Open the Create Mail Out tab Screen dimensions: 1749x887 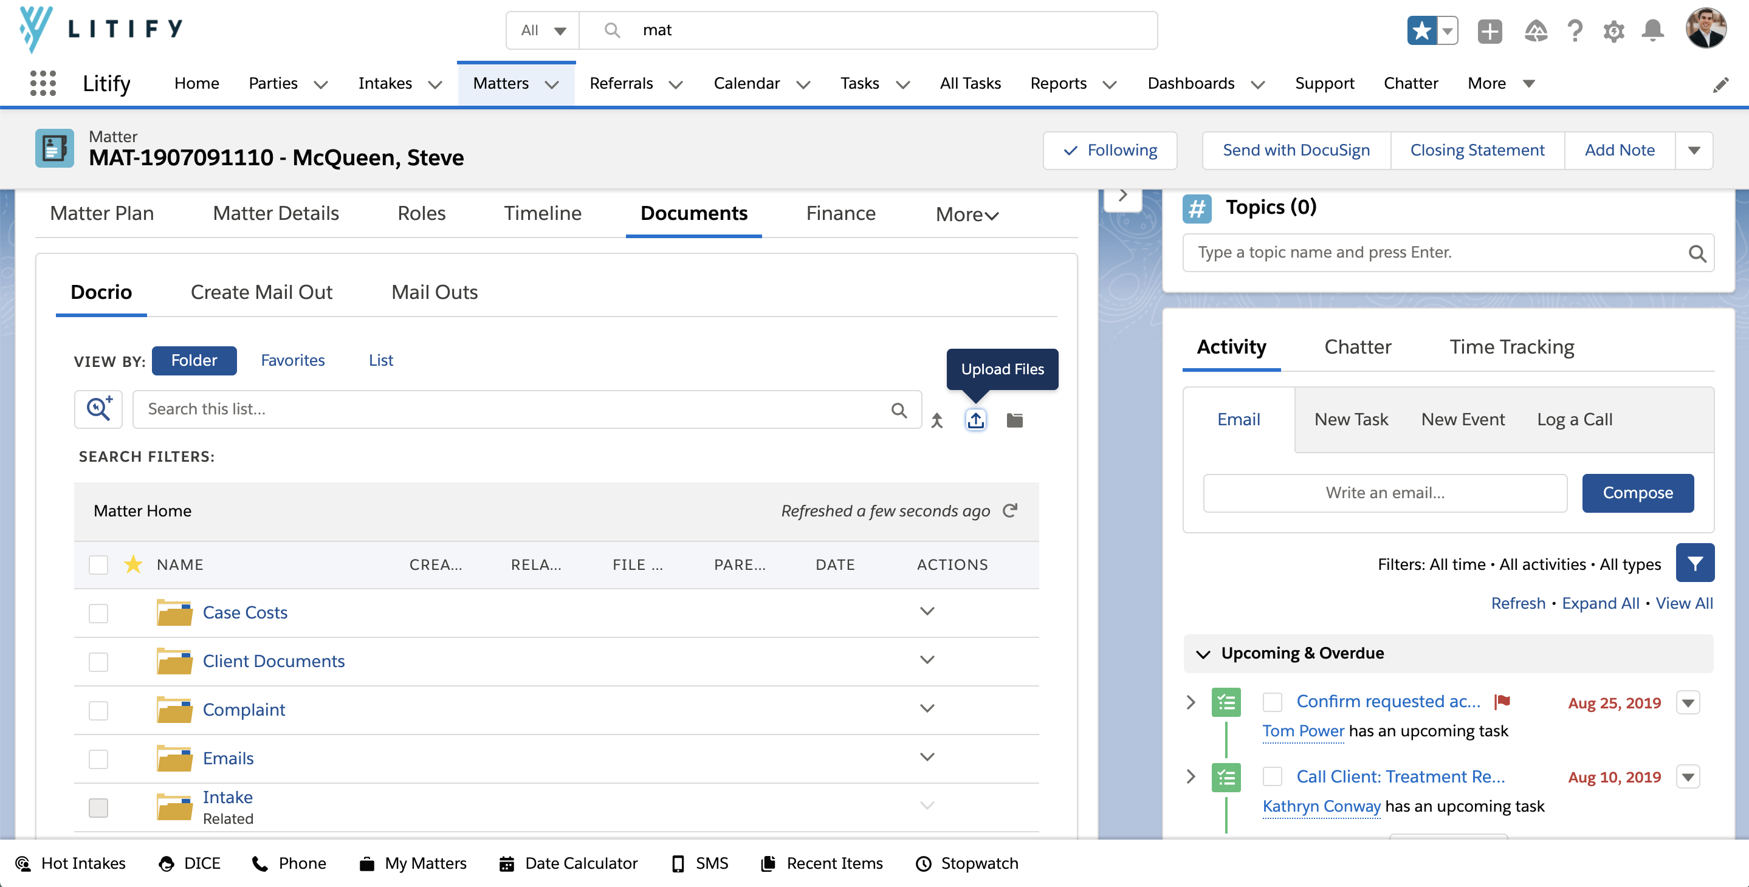tap(261, 292)
